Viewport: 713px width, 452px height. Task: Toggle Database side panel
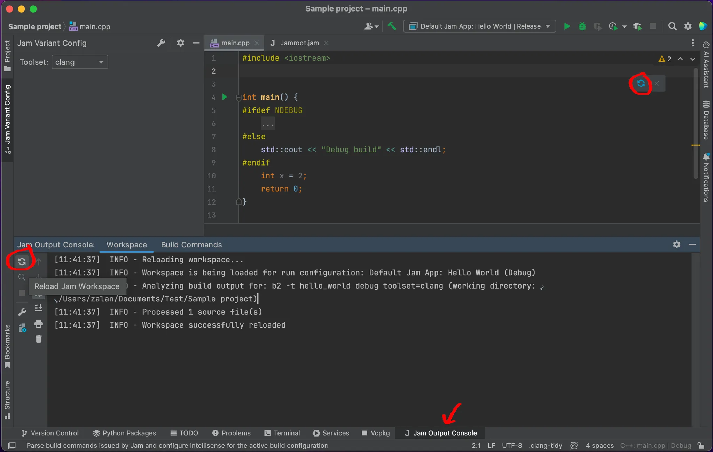tap(706, 120)
